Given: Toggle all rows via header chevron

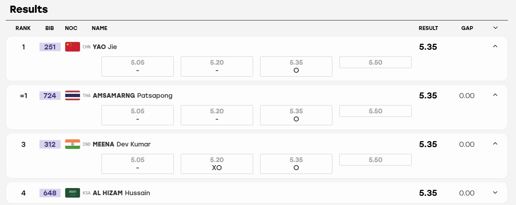Looking at the screenshot, I should click(495, 28).
